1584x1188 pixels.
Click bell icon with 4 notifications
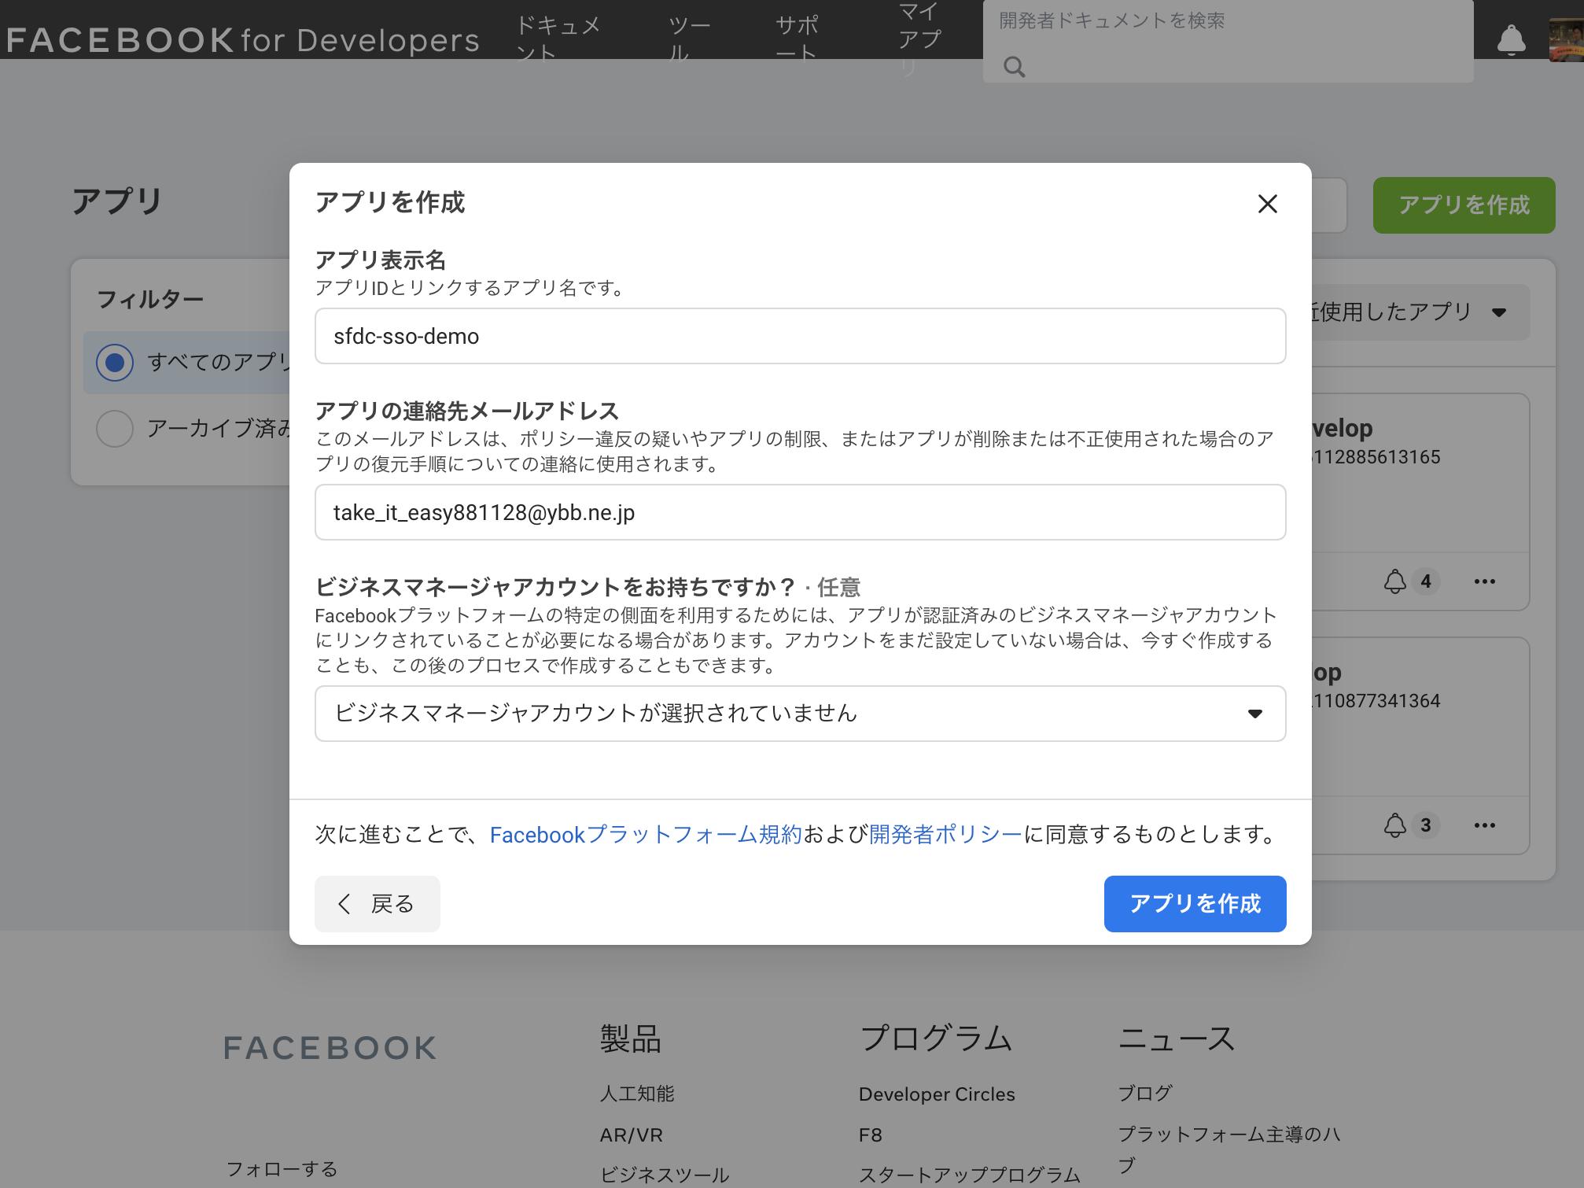(1395, 581)
